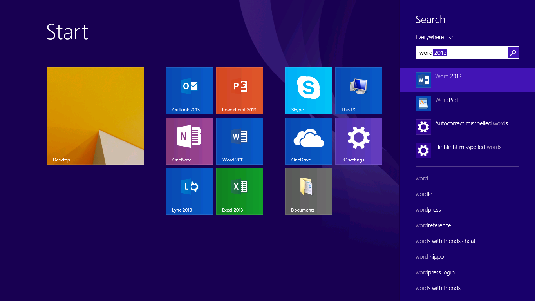Screen dimensions: 535x301
Task: Launch Excel 2013 tile
Action: pos(240,191)
